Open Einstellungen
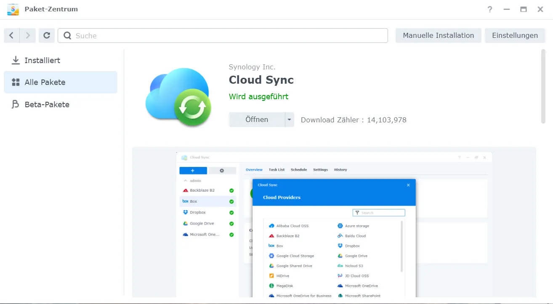 (515, 36)
